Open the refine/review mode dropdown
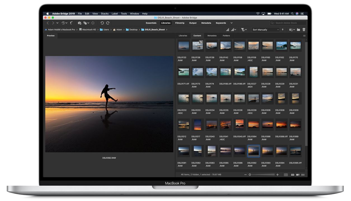The width and height of the screenshot is (351, 201). (x=86, y=23)
